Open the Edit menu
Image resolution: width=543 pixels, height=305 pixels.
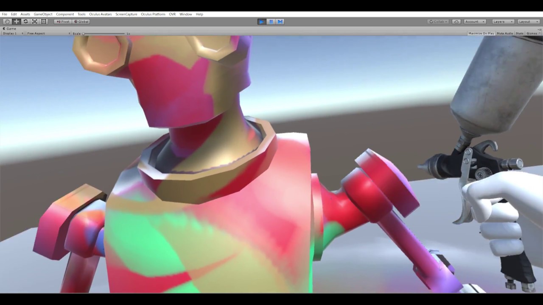point(14,14)
